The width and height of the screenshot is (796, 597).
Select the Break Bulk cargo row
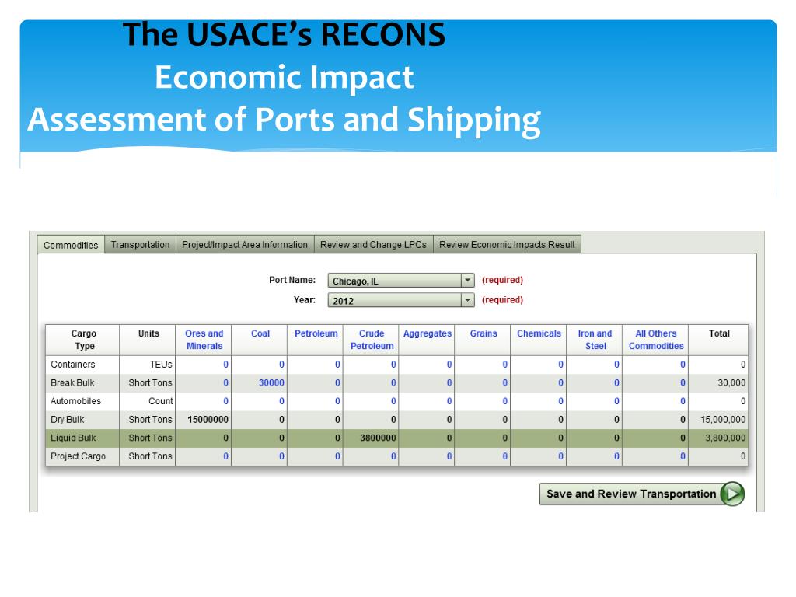(x=396, y=382)
